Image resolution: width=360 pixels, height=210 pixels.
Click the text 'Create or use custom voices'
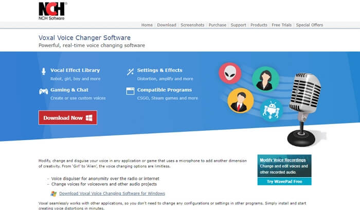click(x=78, y=98)
